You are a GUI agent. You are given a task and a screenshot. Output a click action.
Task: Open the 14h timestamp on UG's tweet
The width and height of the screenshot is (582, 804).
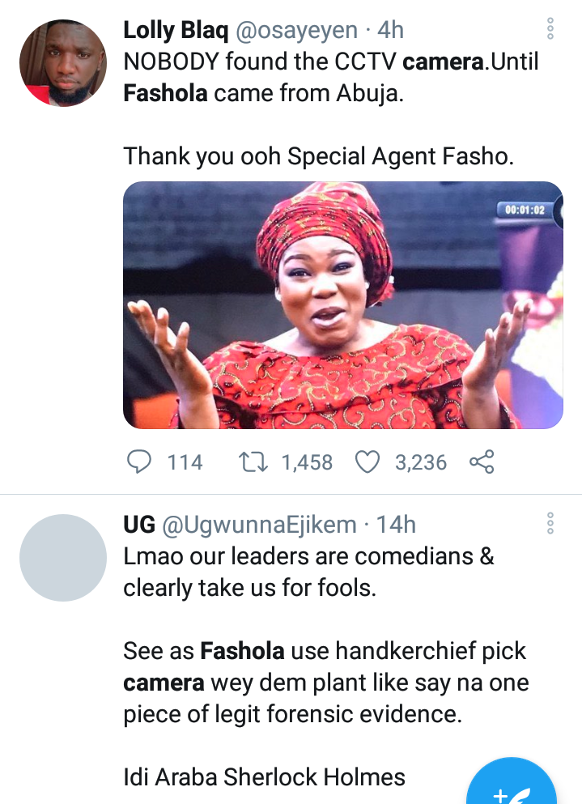396,525
